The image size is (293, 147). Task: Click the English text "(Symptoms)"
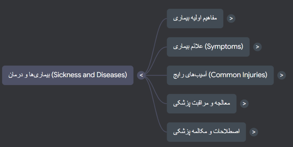(224, 46)
